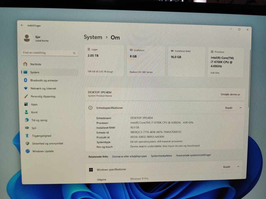Click the Konti person icon

click(26, 112)
